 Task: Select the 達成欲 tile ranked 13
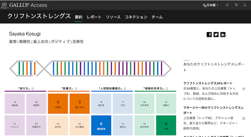coord(15,104)
